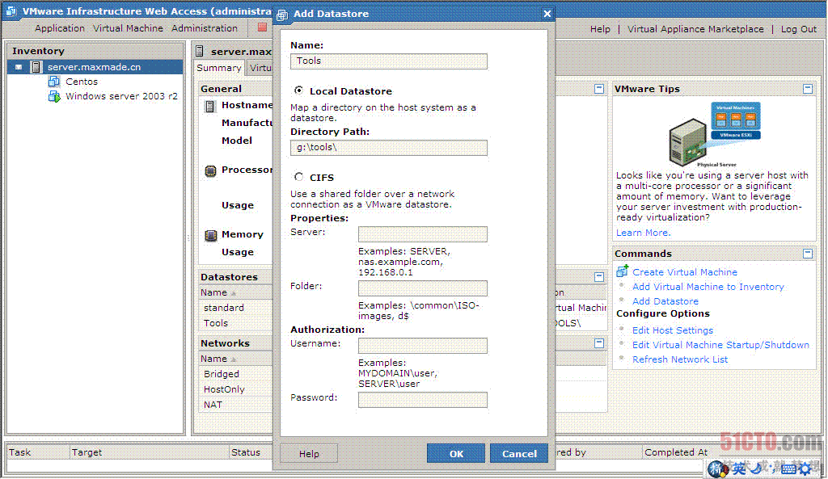The width and height of the screenshot is (828, 479).
Task: Click the Create Virtual Machine icon
Action: pyautogui.click(x=622, y=271)
